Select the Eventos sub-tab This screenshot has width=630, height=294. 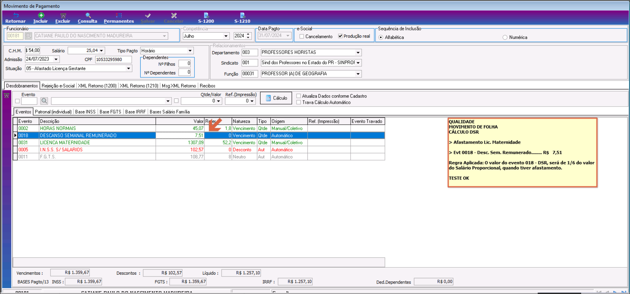click(x=23, y=112)
